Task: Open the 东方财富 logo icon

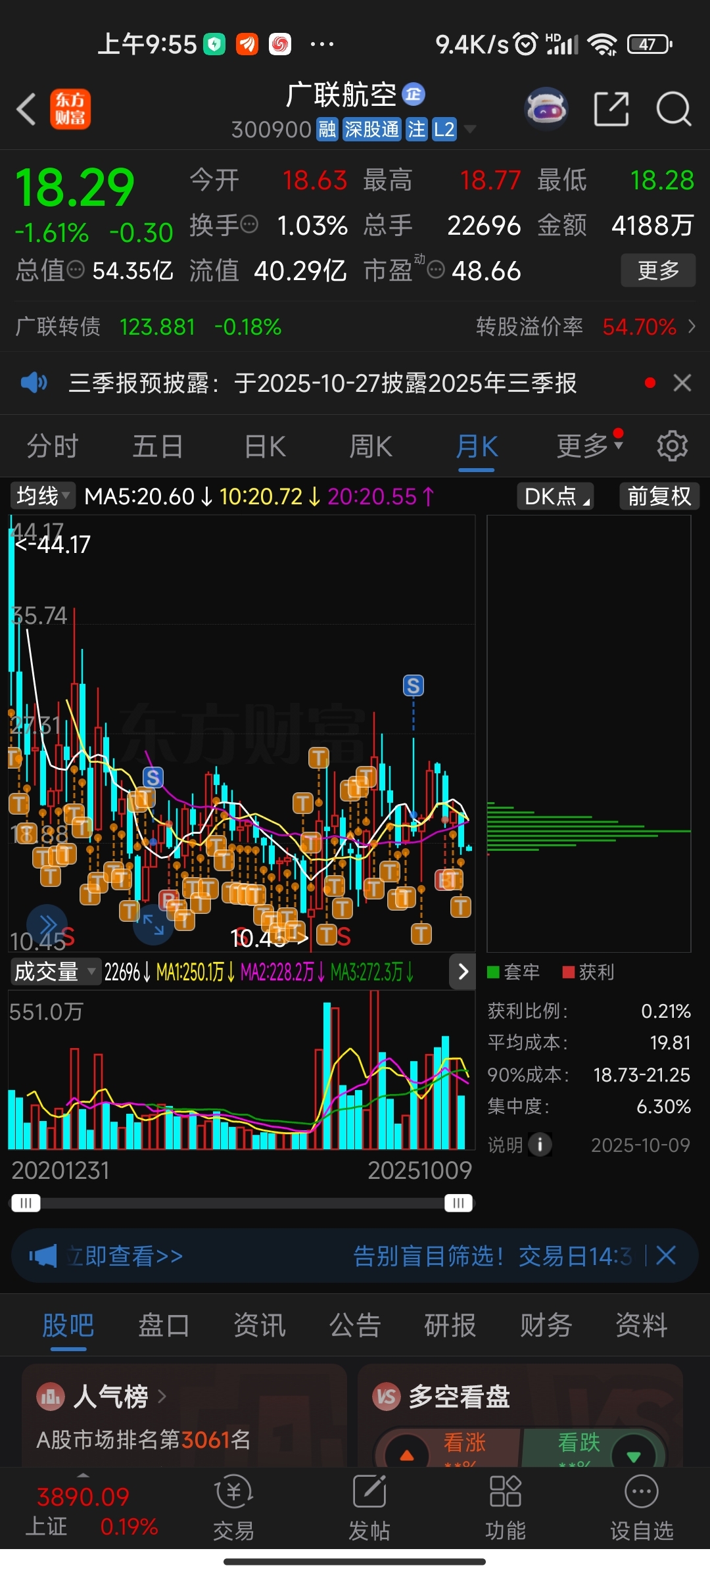Action: [x=70, y=109]
